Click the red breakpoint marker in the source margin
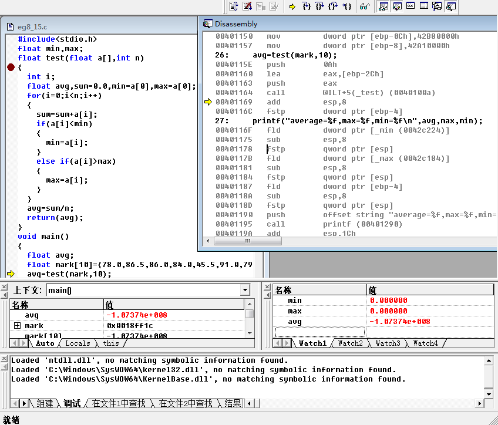 11,68
